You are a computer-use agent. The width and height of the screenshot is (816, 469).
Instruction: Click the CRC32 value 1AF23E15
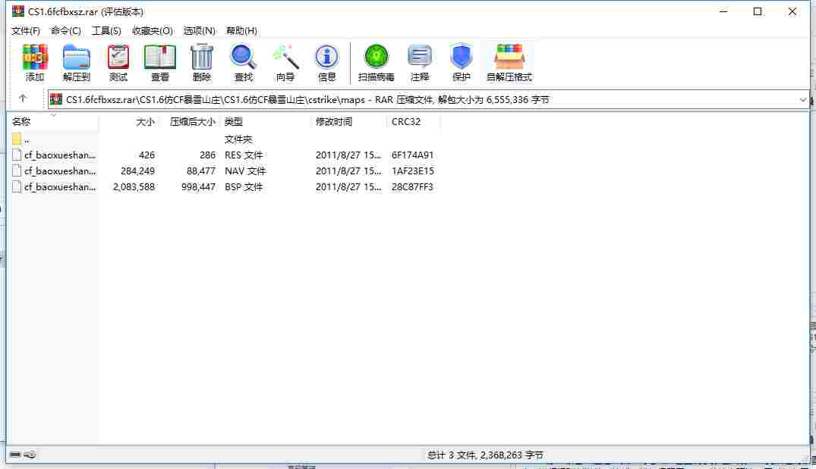412,171
